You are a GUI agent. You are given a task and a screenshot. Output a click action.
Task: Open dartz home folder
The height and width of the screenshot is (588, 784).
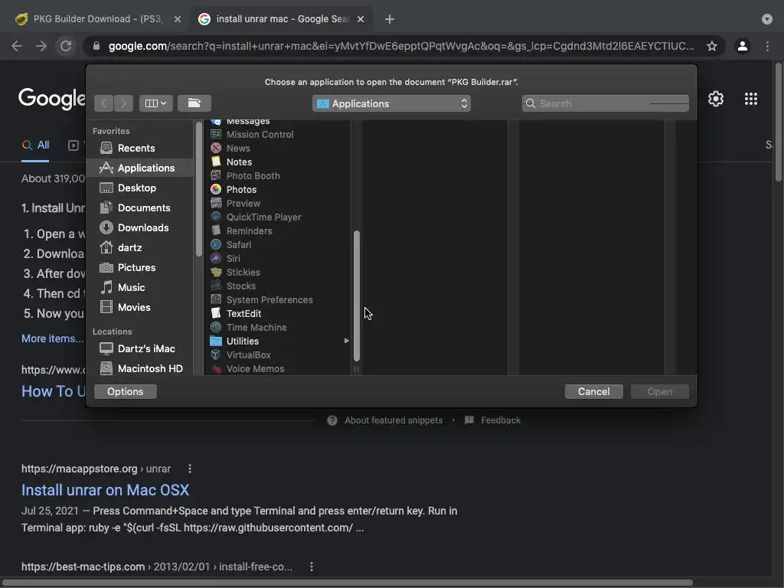[x=139, y=247]
